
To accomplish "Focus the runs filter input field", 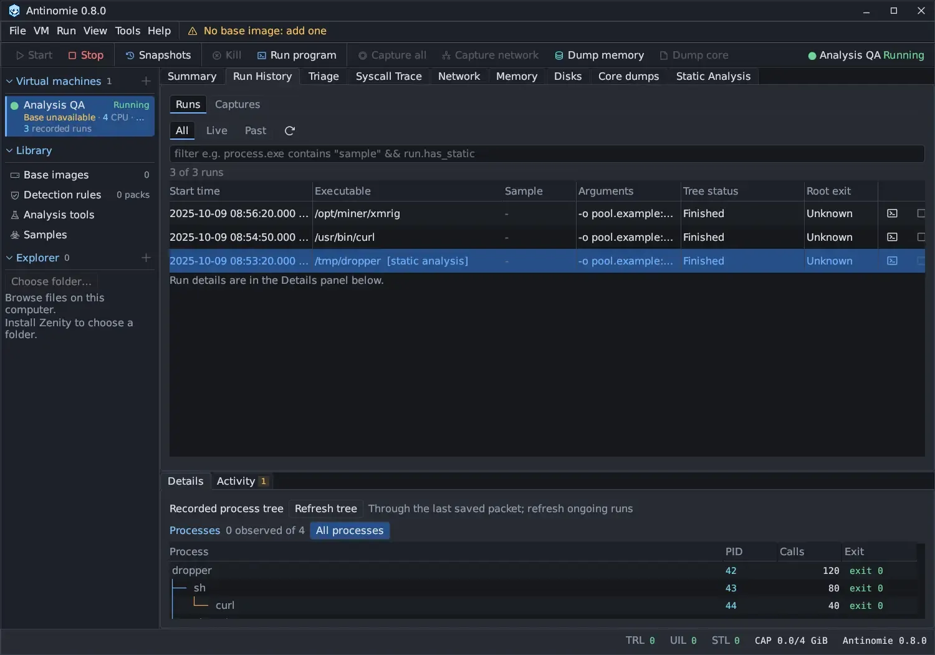I will (x=547, y=153).
